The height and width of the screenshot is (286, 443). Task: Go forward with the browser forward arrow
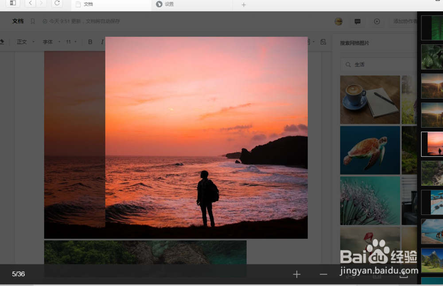(x=41, y=3)
